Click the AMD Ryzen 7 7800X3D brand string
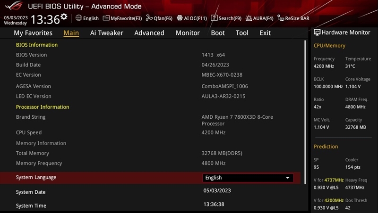Viewport: 378px width, 213px height. click(x=237, y=120)
